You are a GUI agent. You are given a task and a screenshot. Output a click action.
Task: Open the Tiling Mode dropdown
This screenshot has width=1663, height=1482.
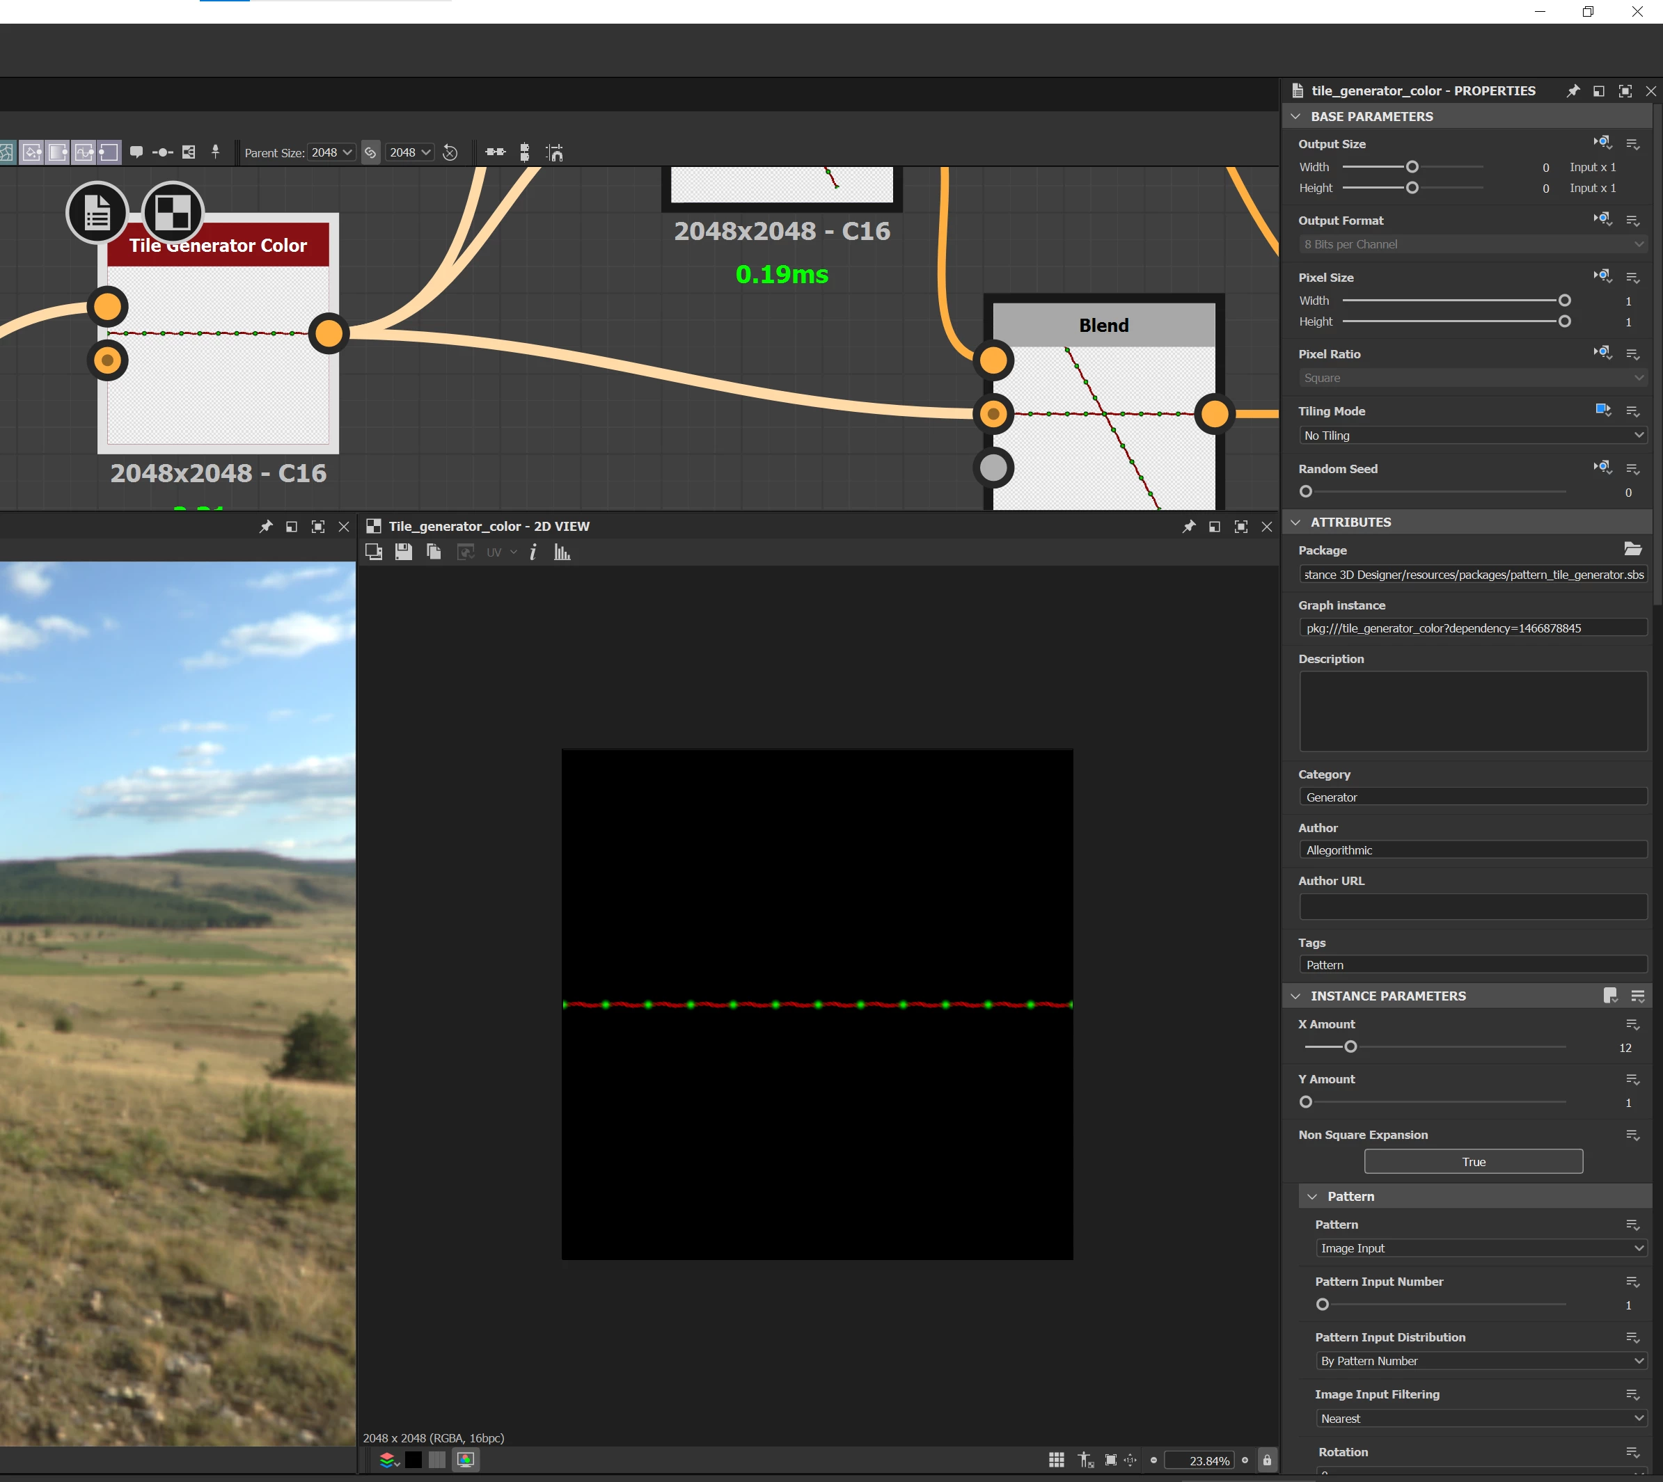1472,436
